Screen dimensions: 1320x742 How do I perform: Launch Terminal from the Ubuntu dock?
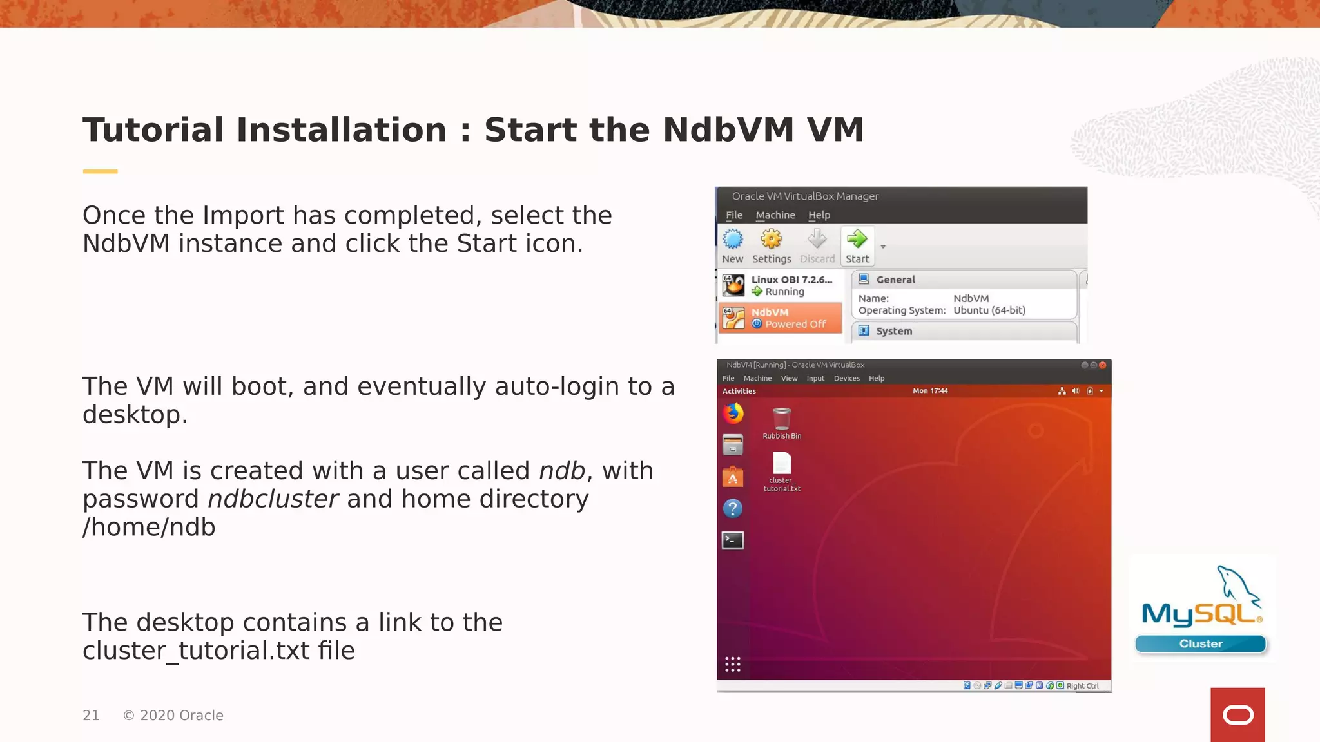pos(733,540)
